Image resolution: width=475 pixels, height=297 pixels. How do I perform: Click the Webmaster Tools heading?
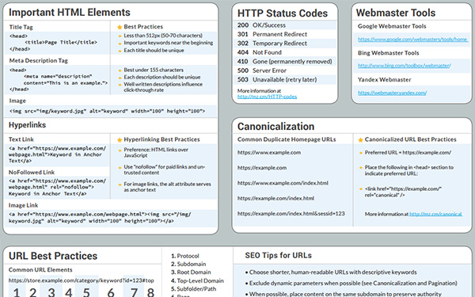396,13
